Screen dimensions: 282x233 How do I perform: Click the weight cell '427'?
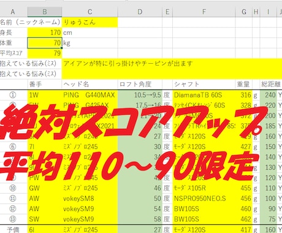click(x=244, y=147)
